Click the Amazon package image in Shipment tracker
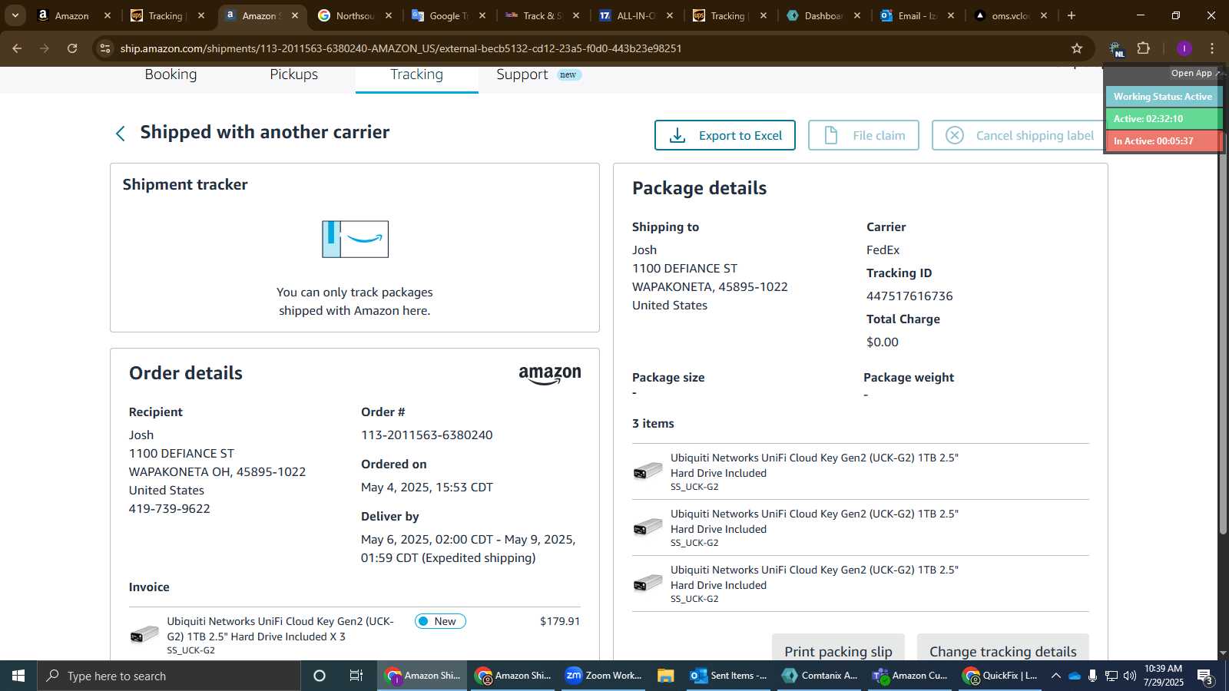The image size is (1229, 691). (355, 239)
